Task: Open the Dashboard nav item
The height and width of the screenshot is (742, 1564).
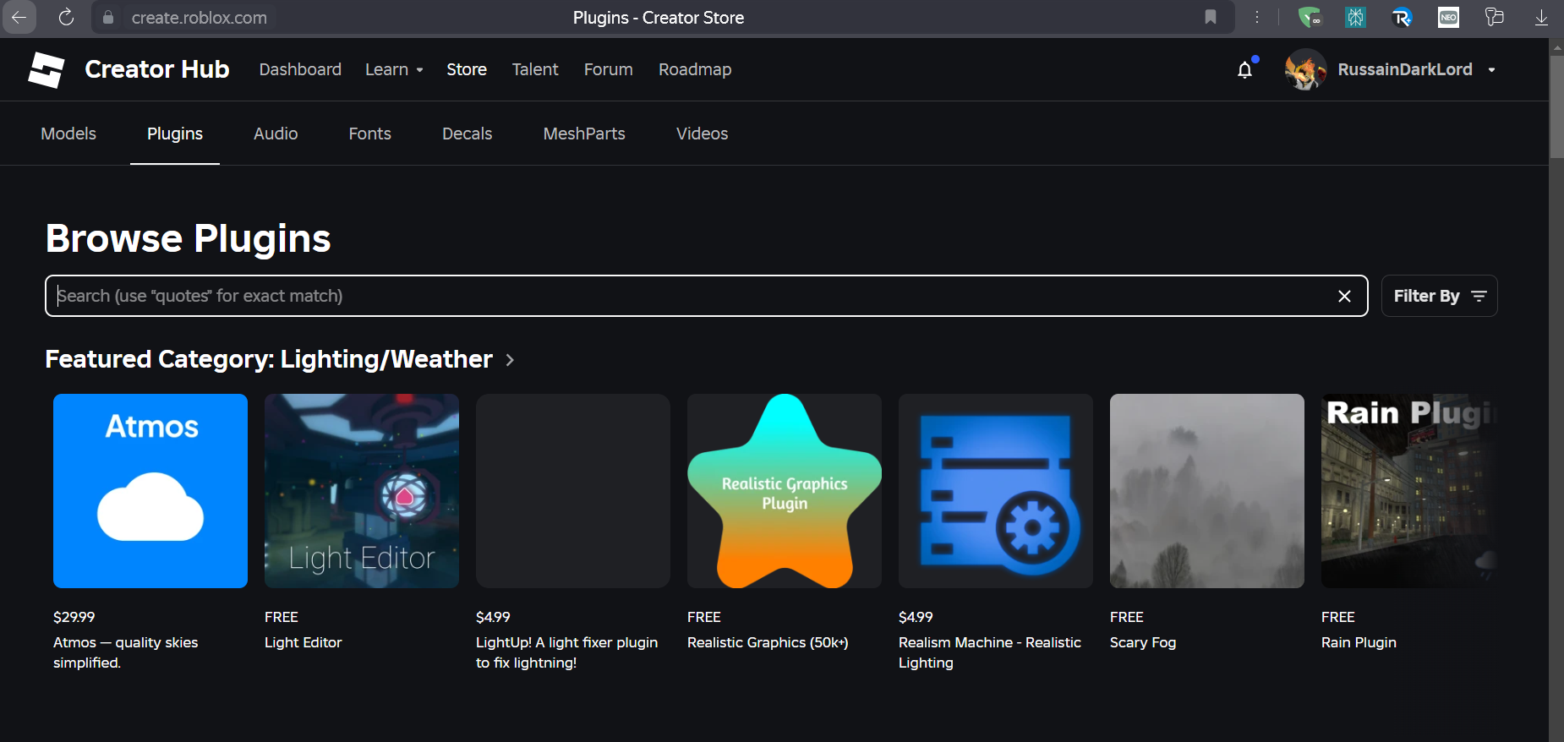Action: point(300,69)
